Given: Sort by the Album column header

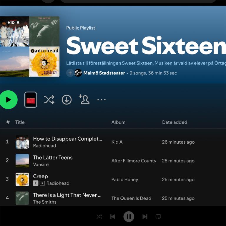Looking at the screenshot, I should tap(118, 122).
